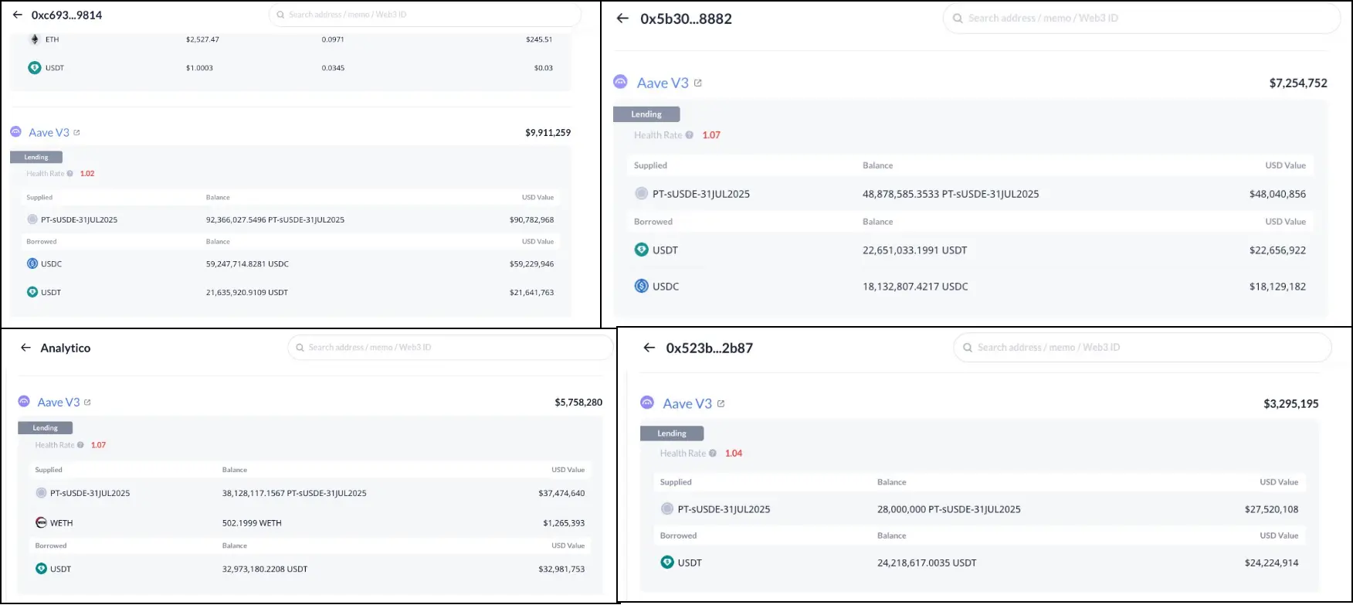Show Health Rate info icon in Analytico panel
Viewport: 1353px width, 605px height.
point(80,445)
